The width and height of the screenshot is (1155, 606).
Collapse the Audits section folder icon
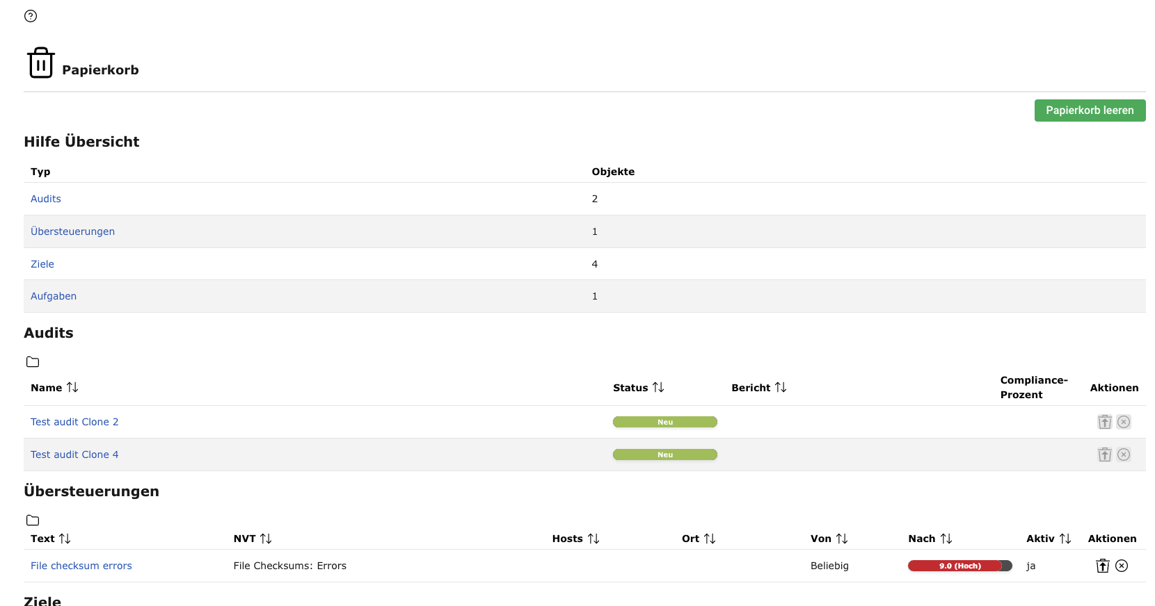[x=33, y=362]
